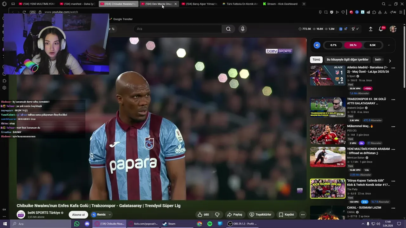Open the browser AI brush icon
The height and width of the screenshot is (228, 406).
393,12
